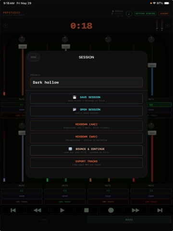Click the pan knob on second top track
This screenshot has width=173, height=231.
pyautogui.click(x=65, y=39)
